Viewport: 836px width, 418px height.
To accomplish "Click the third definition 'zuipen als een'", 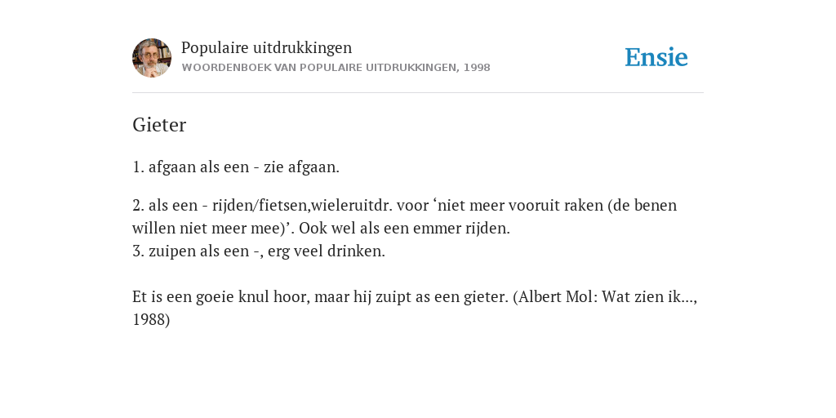I will [x=199, y=251].
